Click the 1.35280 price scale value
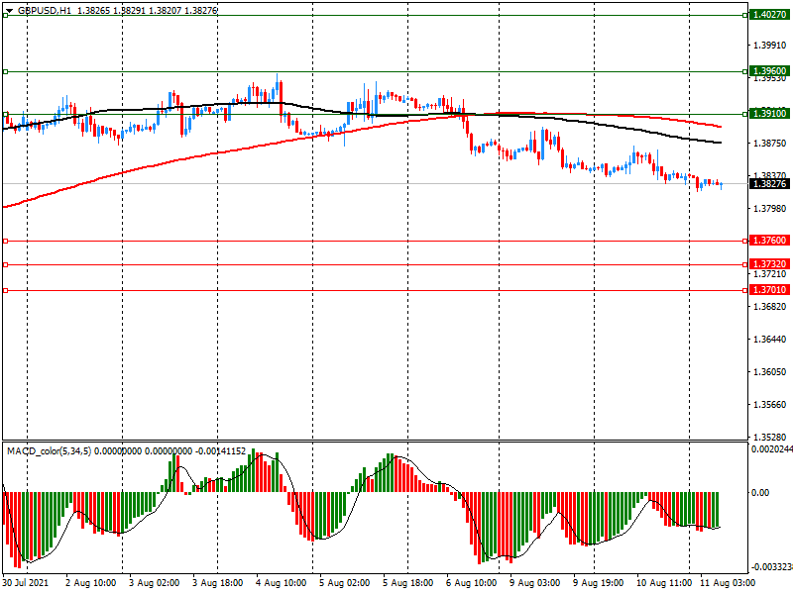 pos(770,437)
